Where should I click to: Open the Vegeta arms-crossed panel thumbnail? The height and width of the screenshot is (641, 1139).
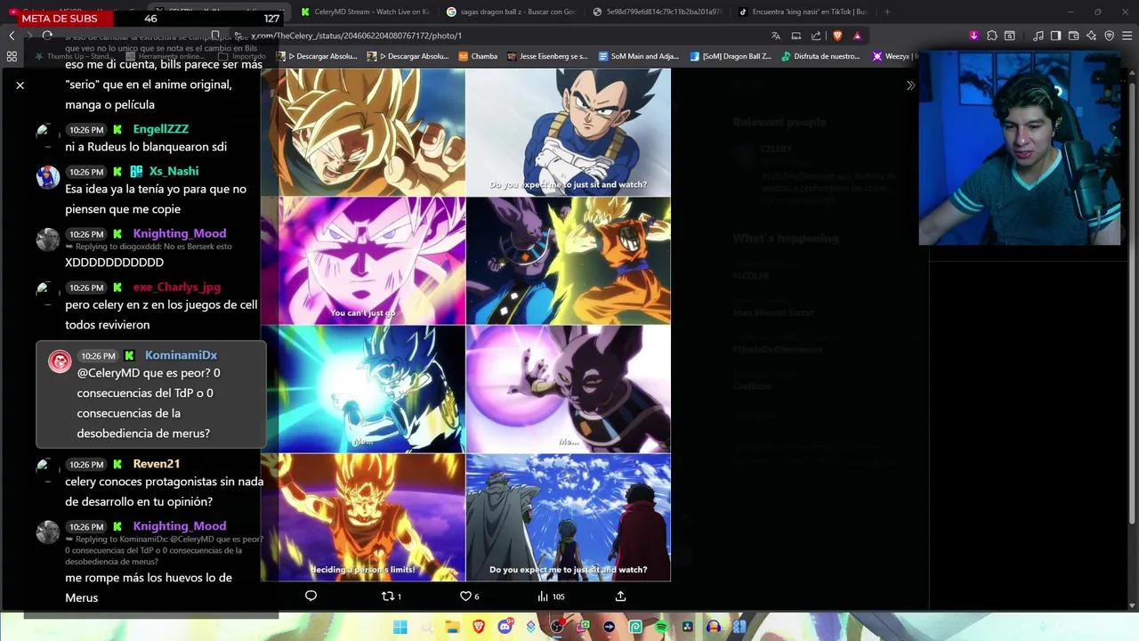click(569, 131)
